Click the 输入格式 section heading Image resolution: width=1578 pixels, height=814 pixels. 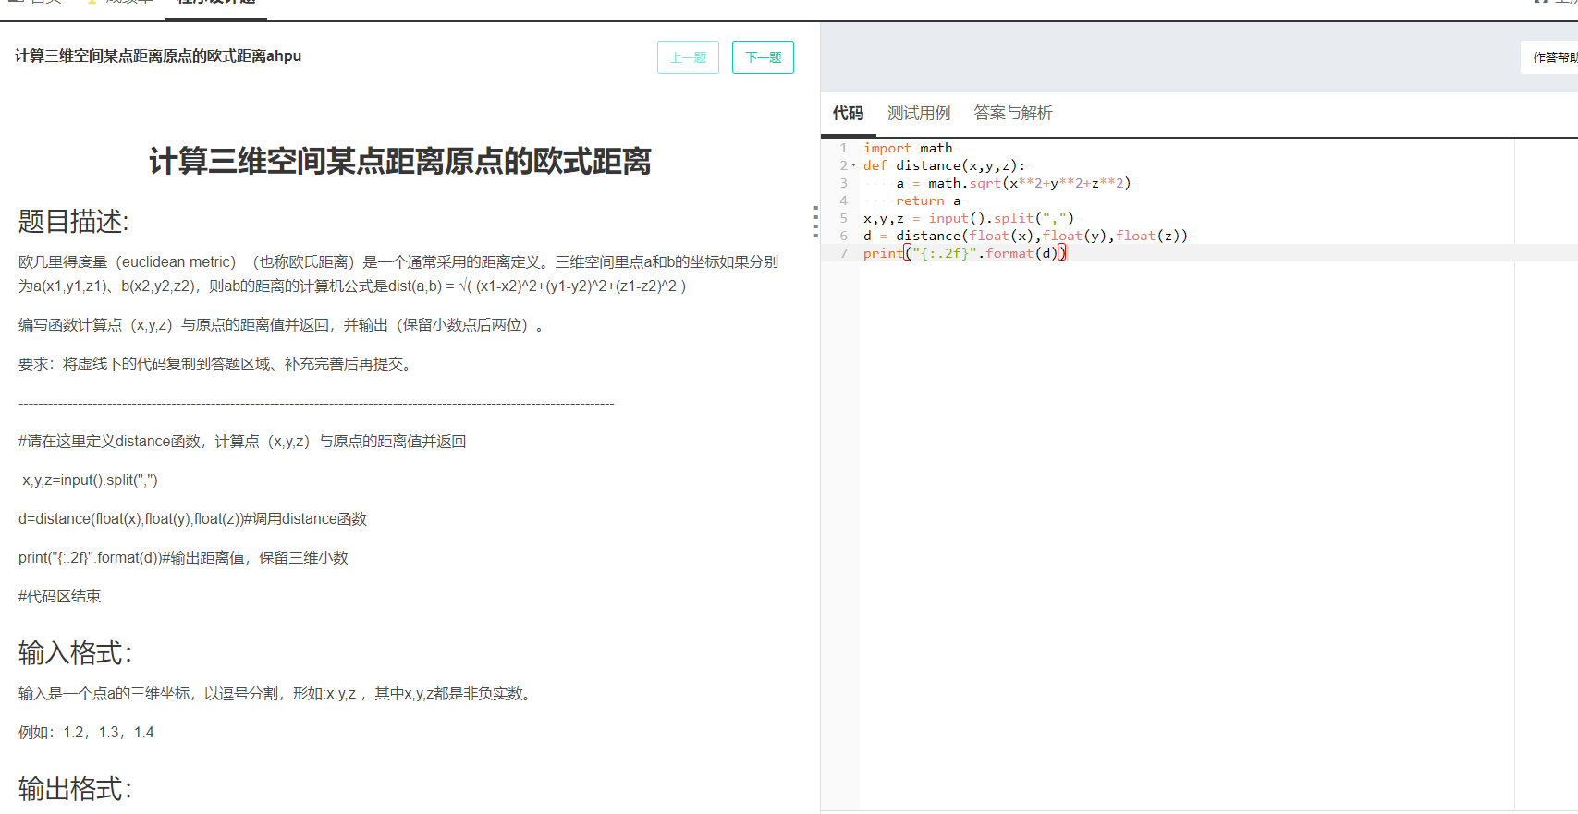click(x=76, y=653)
